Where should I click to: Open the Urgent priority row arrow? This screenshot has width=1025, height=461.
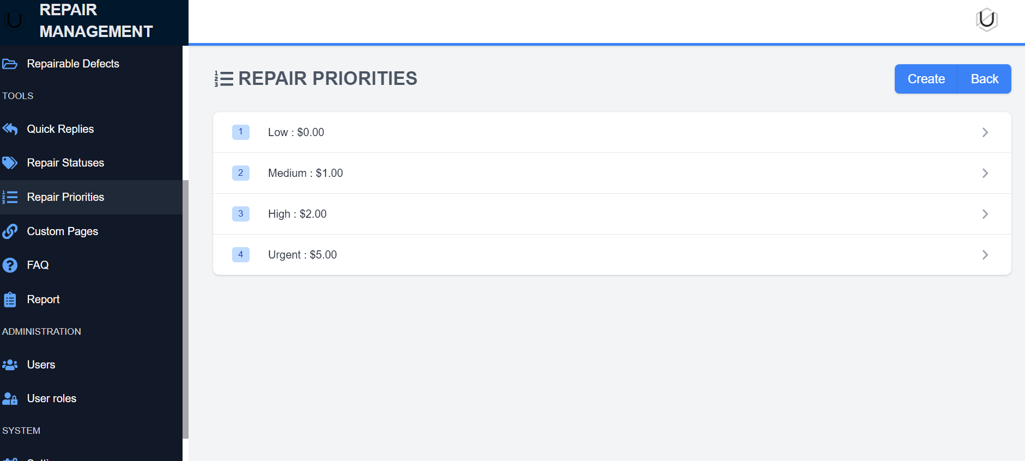[985, 255]
